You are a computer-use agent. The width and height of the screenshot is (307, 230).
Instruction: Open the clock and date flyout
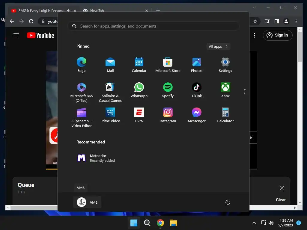pos(286,223)
